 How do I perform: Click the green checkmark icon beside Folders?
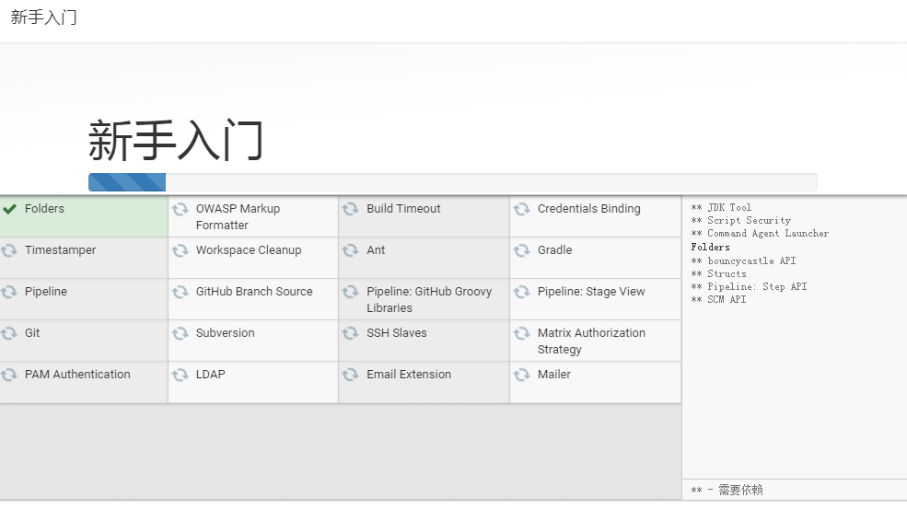9,209
